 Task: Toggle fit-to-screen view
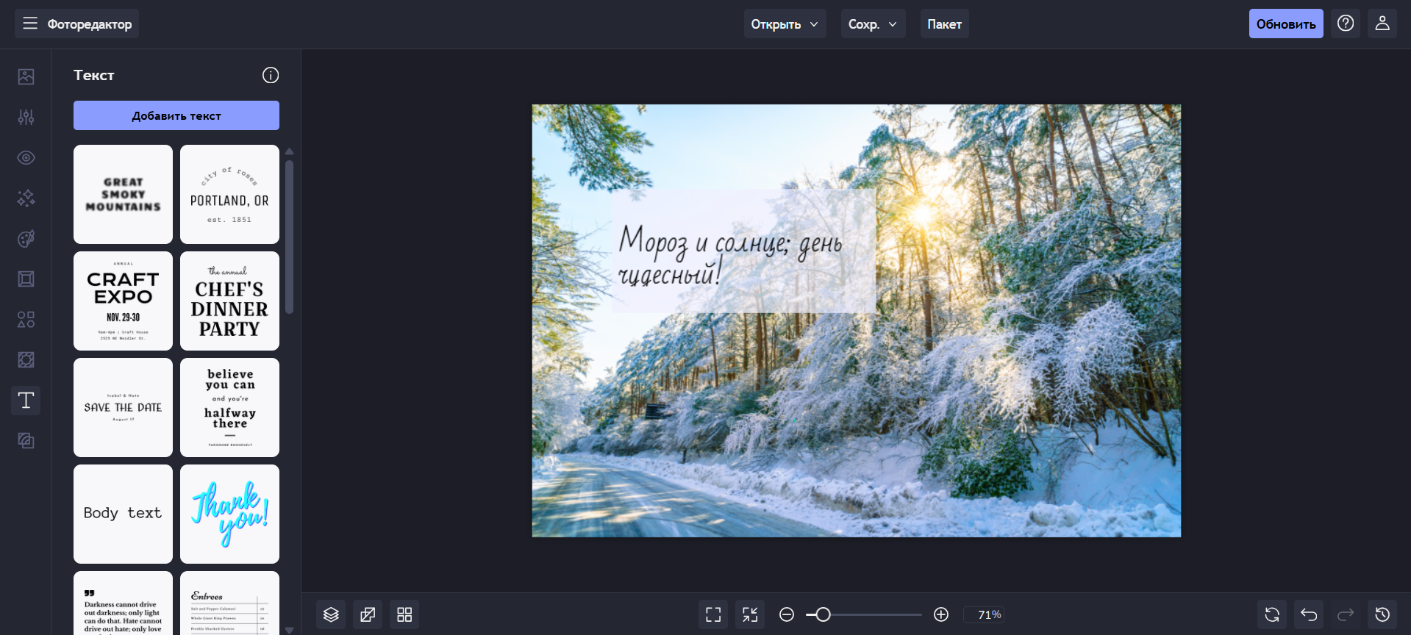pyautogui.click(x=750, y=614)
